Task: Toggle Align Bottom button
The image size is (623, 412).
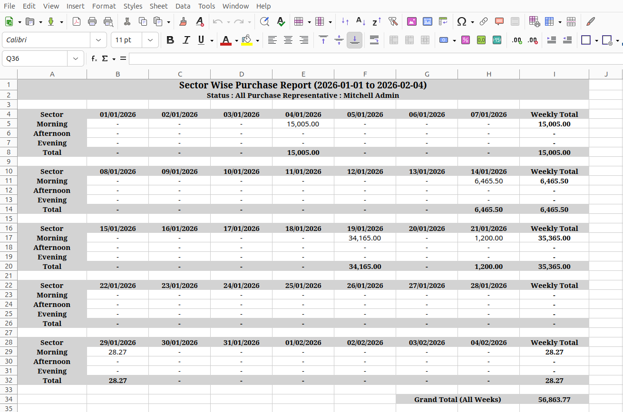Action: tap(355, 40)
